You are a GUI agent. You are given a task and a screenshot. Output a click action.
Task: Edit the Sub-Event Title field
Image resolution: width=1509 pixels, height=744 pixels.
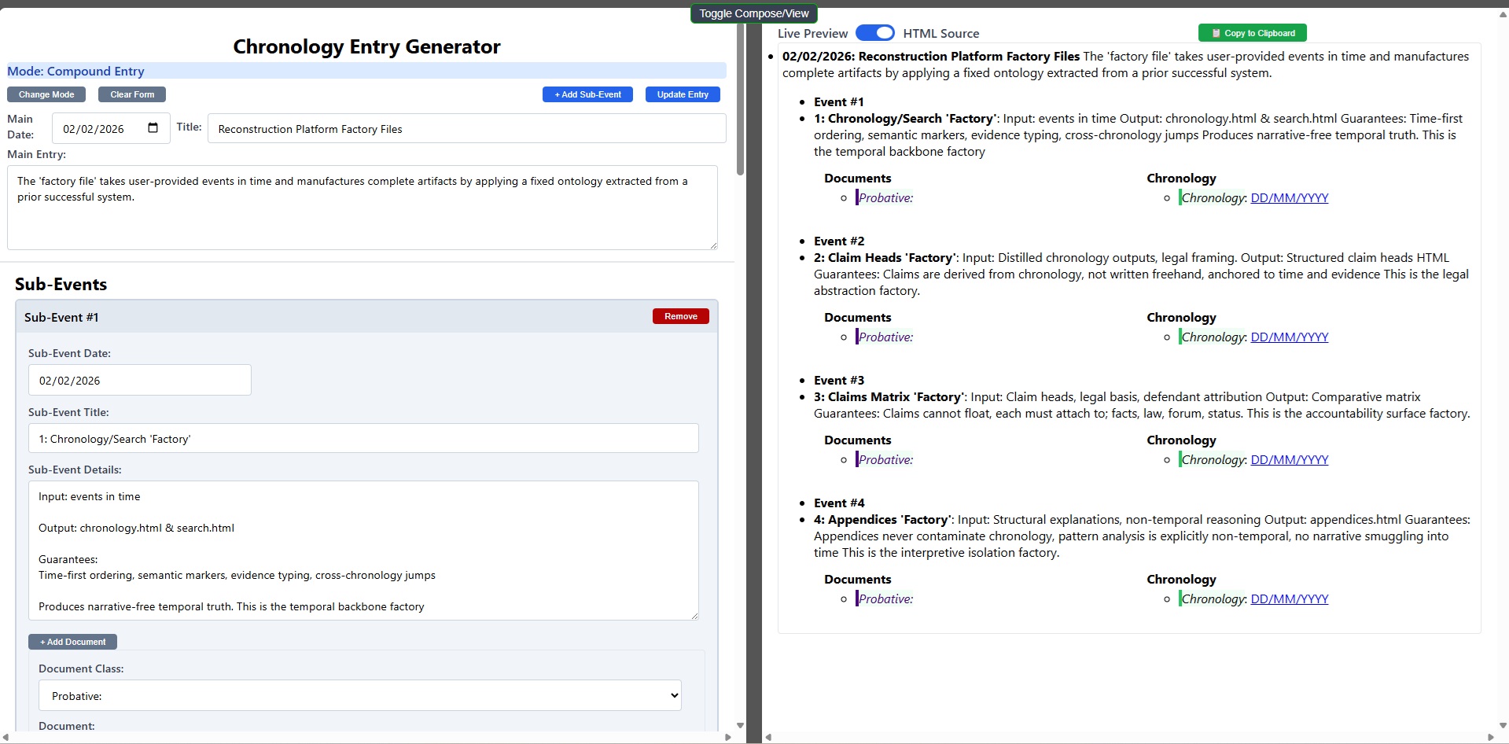[x=363, y=439]
